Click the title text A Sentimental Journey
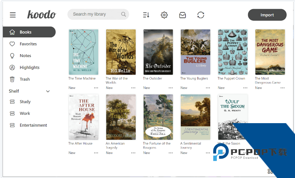Viewport: 295px width, 178px height. (191, 145)
